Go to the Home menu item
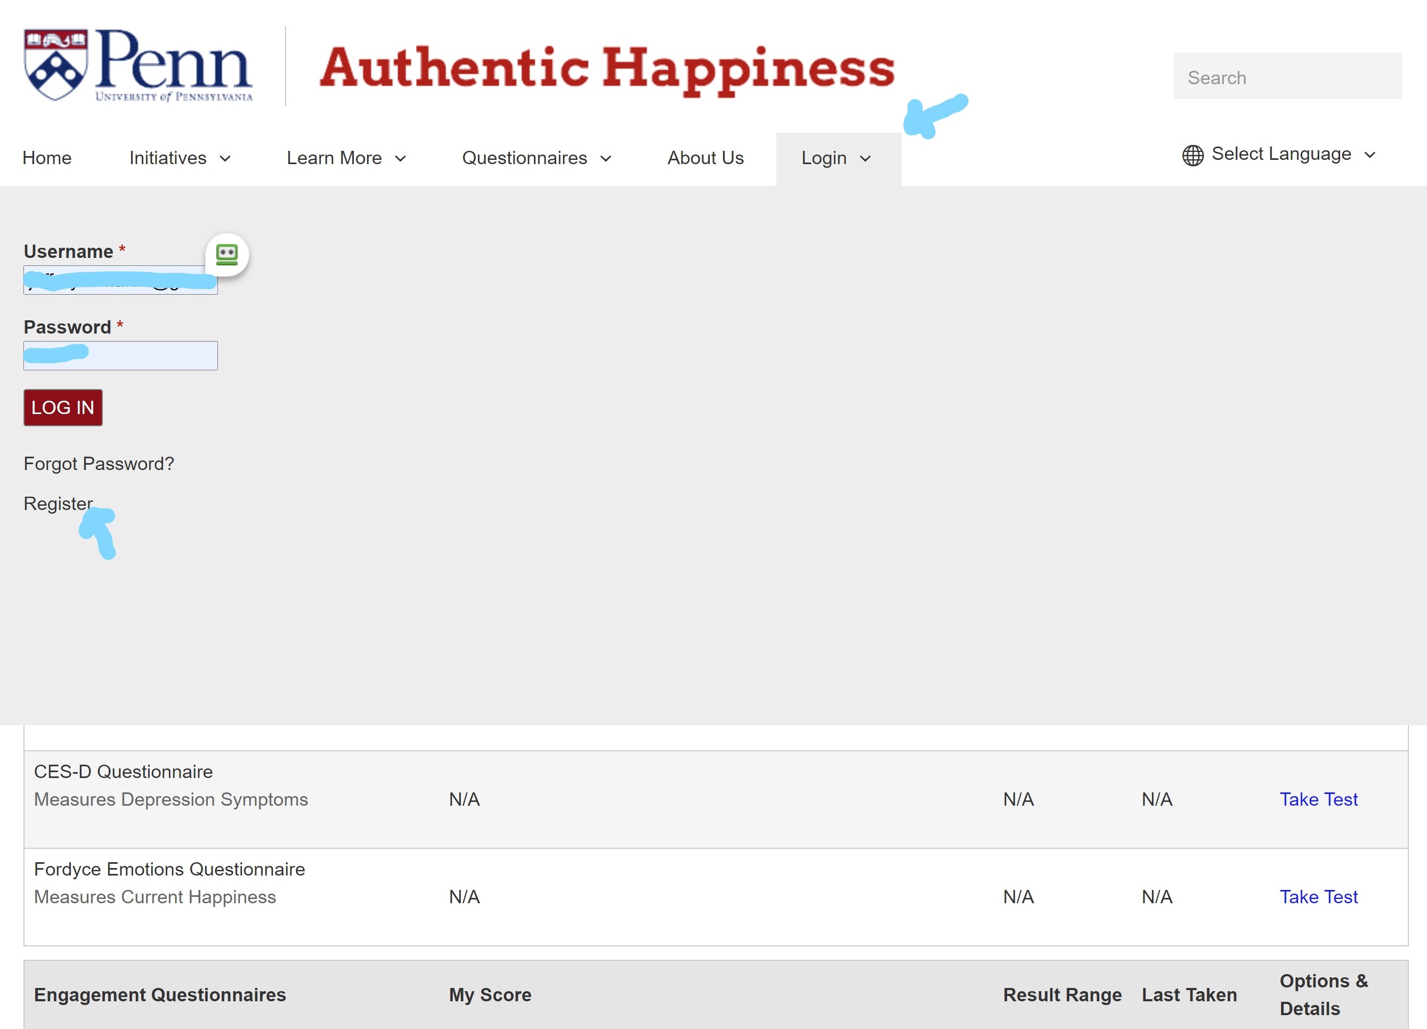 (x=47, y=158)
